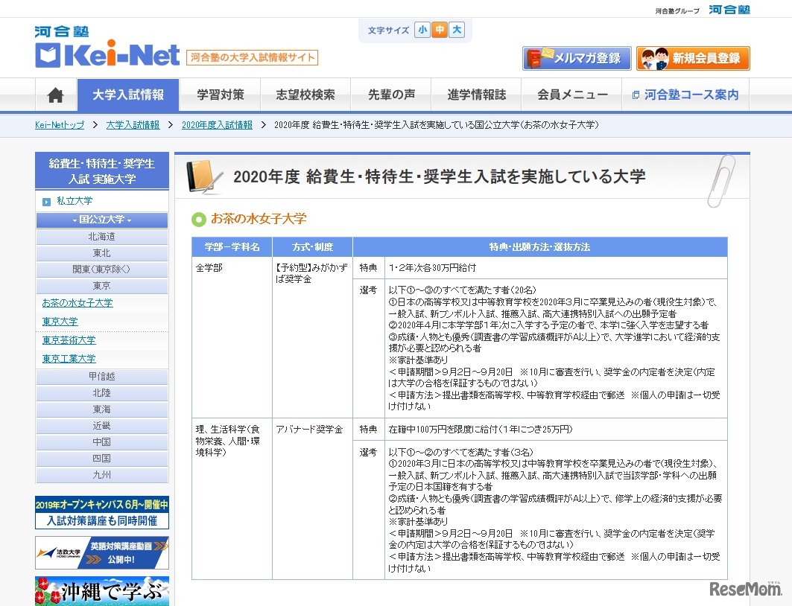Click the 新規会員登録 member registration icon button

click(693, 57)
